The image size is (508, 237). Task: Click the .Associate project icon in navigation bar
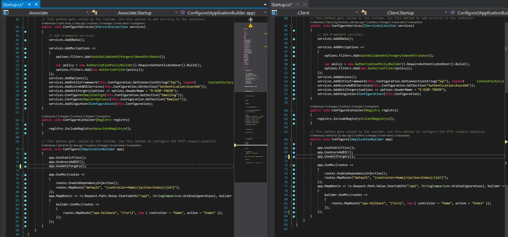click(x=6, y=13)
